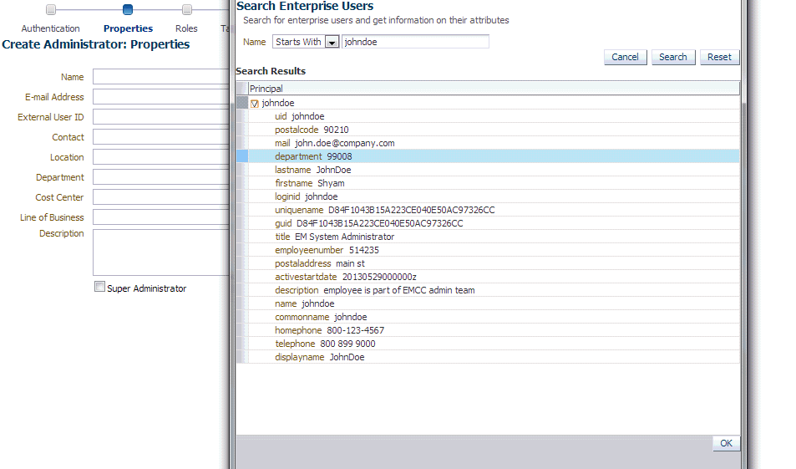This screenshot has height=469, width=796.
Task: Click the Line of Business field
Action: (161, 217)
